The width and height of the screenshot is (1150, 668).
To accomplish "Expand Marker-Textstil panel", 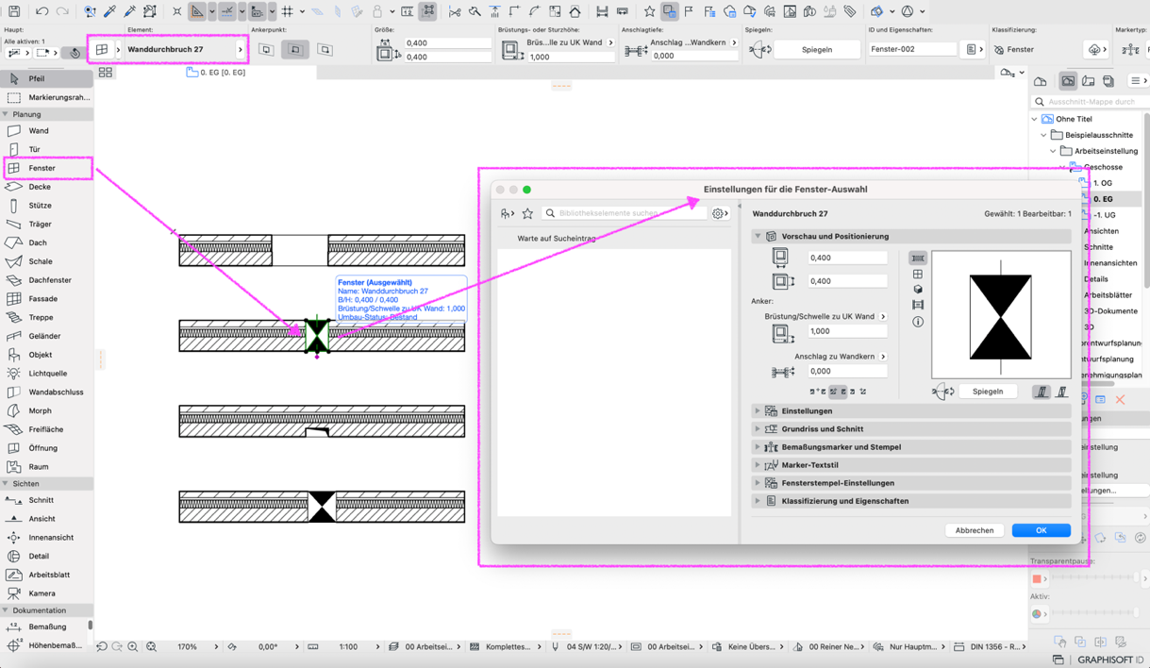I will point(758,465).
